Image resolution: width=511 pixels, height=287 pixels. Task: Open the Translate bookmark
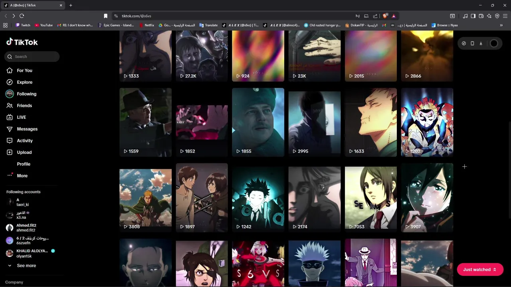[208, 25]
